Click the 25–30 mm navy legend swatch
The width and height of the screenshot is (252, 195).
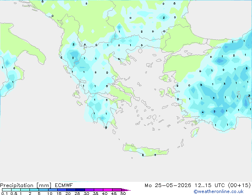click(x=80, y=190)
